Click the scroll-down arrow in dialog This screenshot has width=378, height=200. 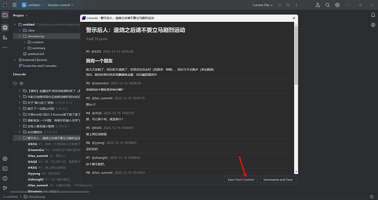[296, 172]
